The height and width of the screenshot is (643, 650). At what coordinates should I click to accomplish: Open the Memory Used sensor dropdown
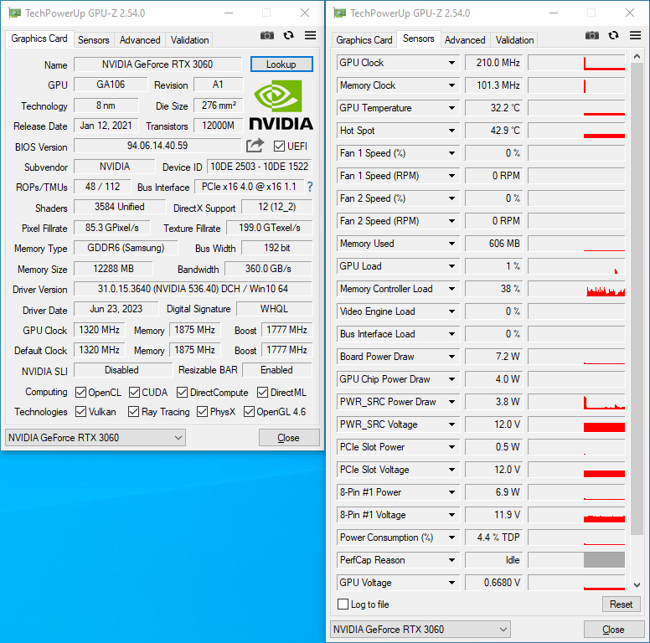point(451,244)
